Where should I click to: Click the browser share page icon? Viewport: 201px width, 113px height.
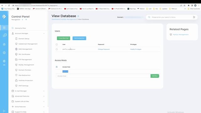click(x=181, y=6)
